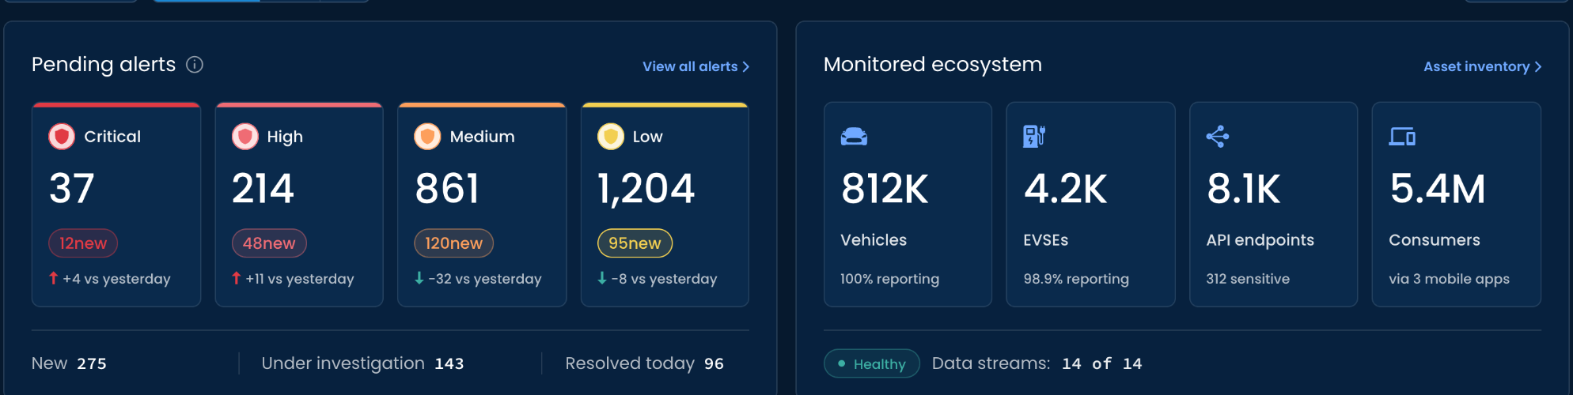The image size is (1573, 395).
Task: Click the down arrow beside -32 vs yesterday
Action: point(419,278)
